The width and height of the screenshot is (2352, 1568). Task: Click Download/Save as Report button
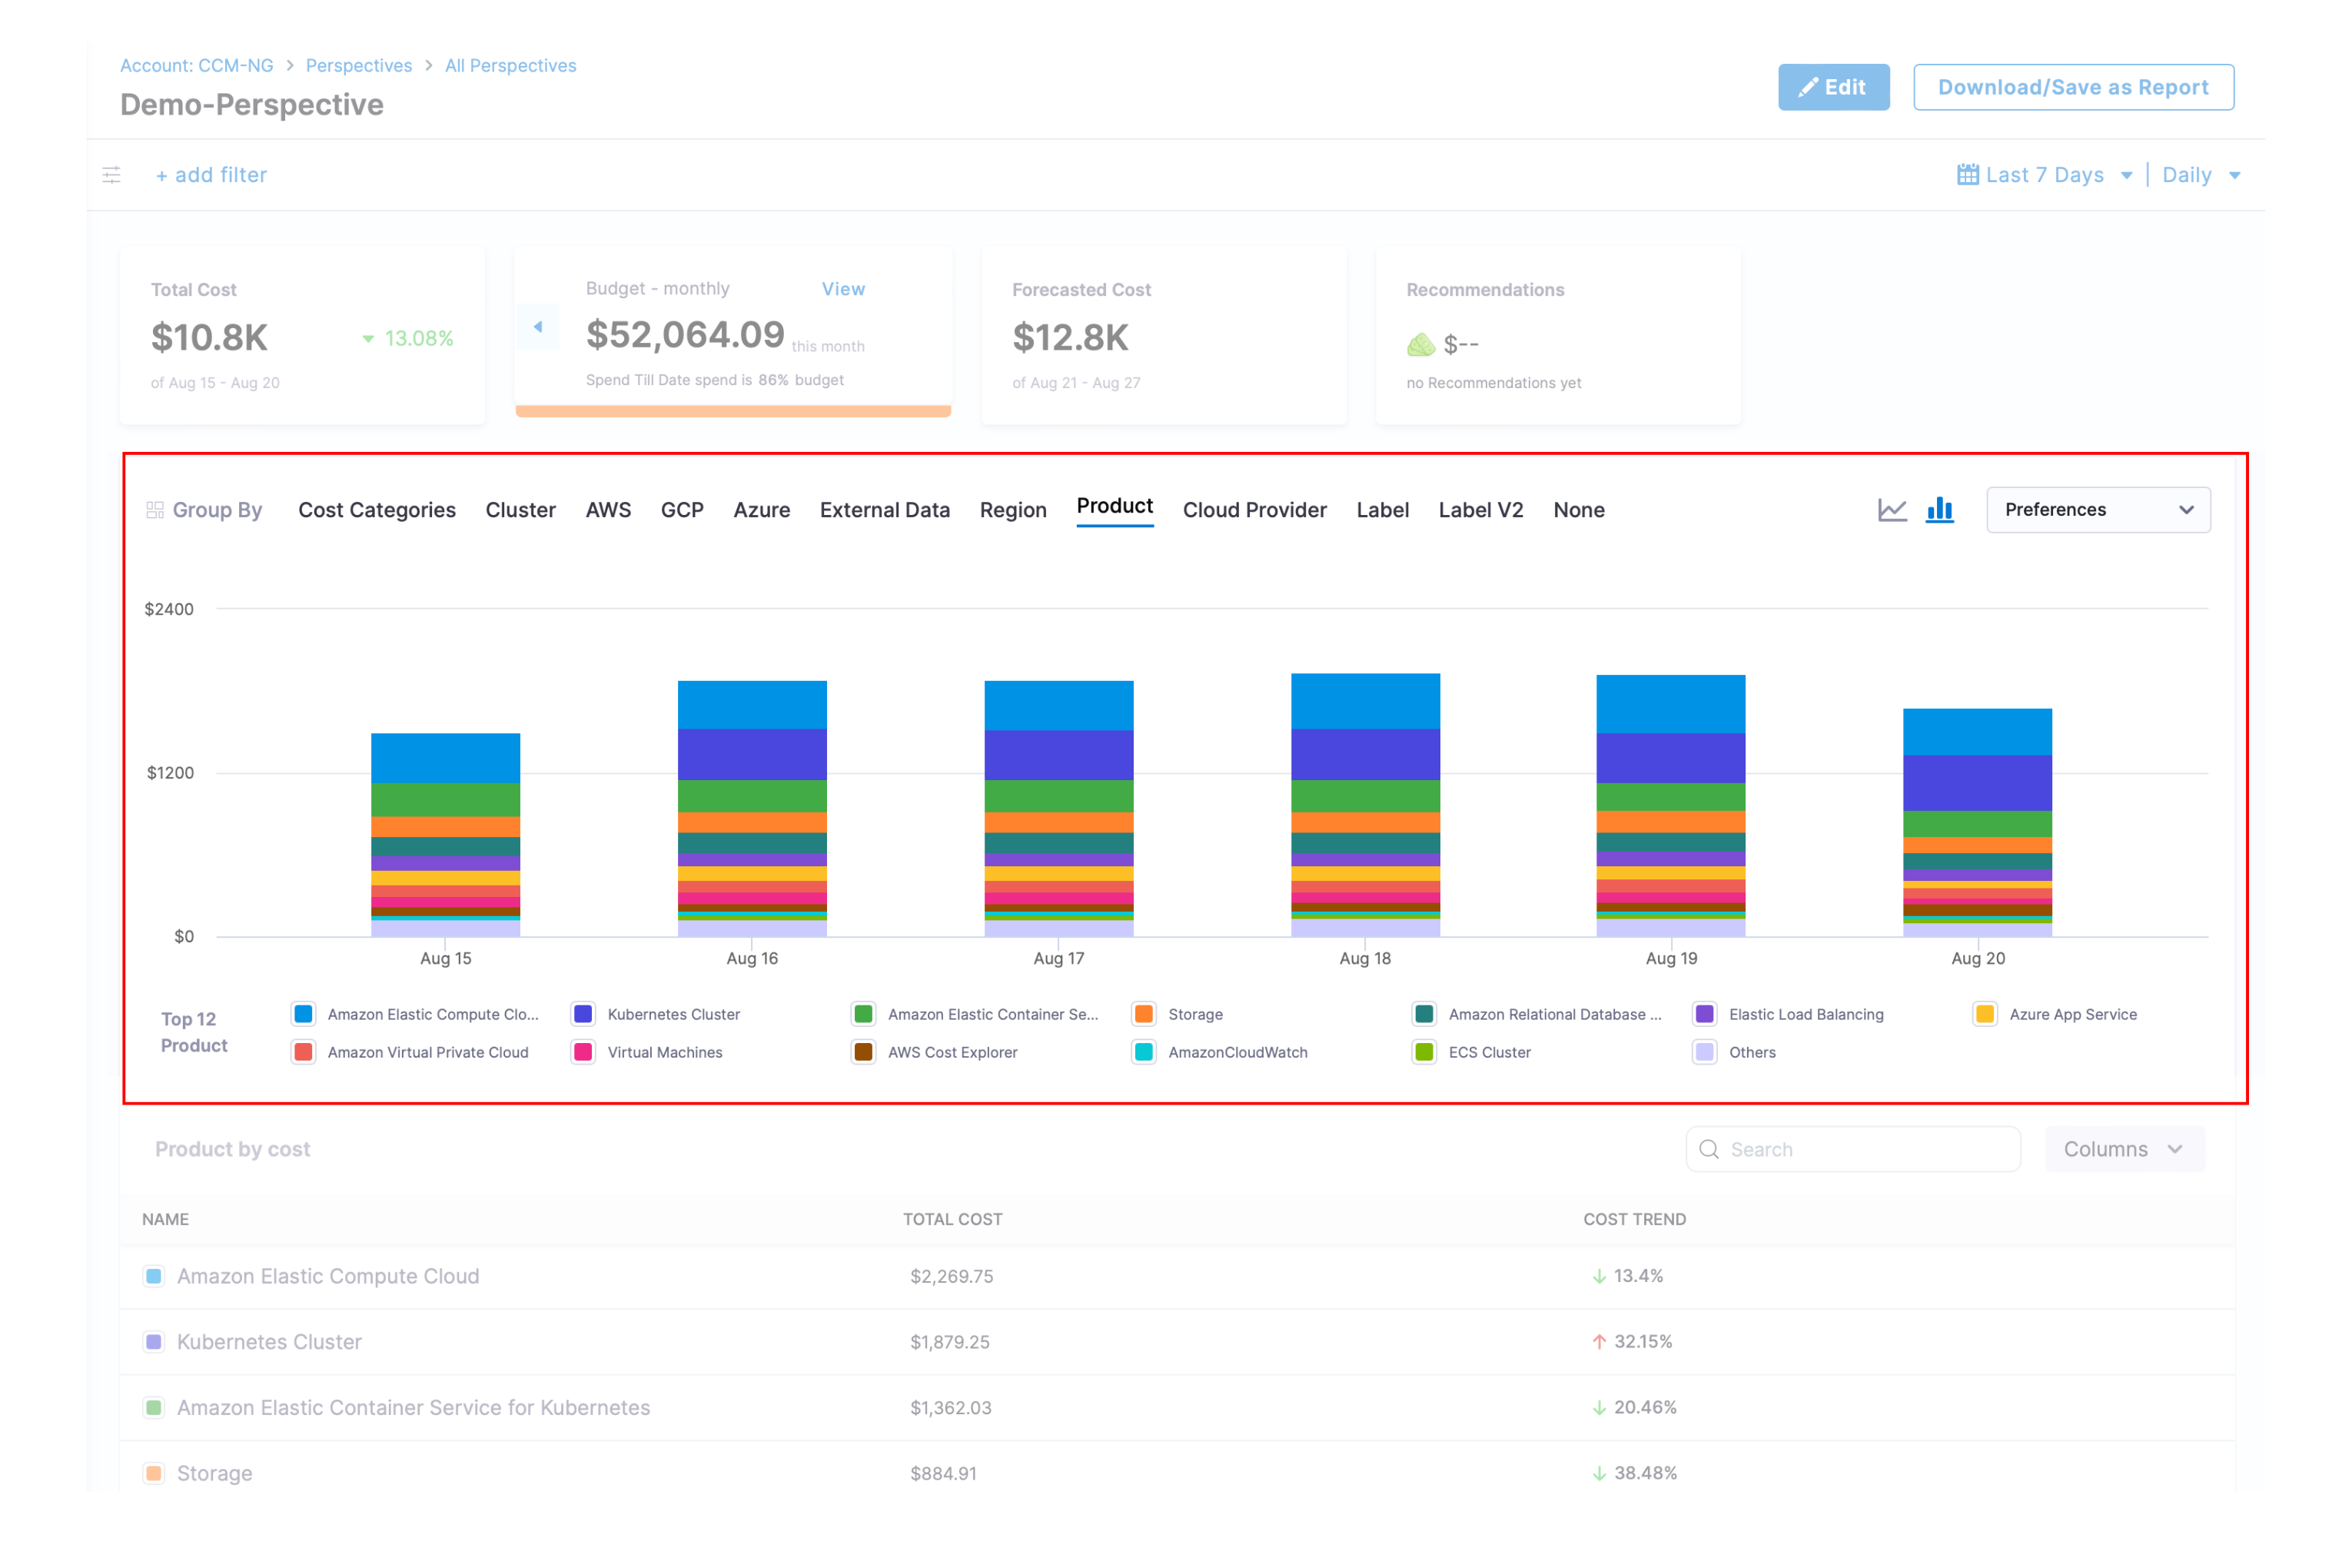pyautogui.click(x=2072, y=87)
